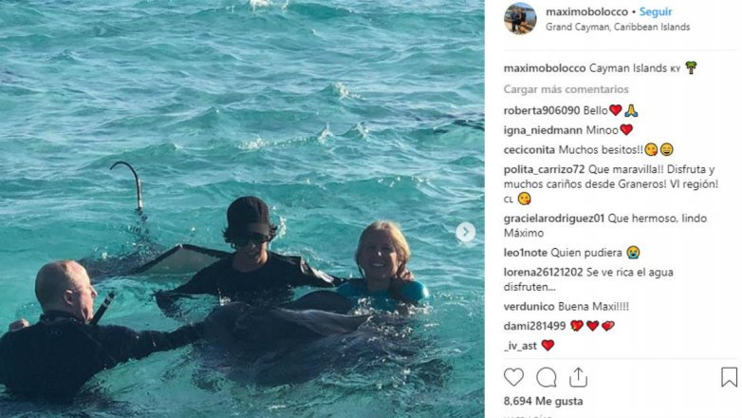This screenshot has height=418, width=742.
Task: Open the leo1note commenter profile
Action: click(526, 253)
